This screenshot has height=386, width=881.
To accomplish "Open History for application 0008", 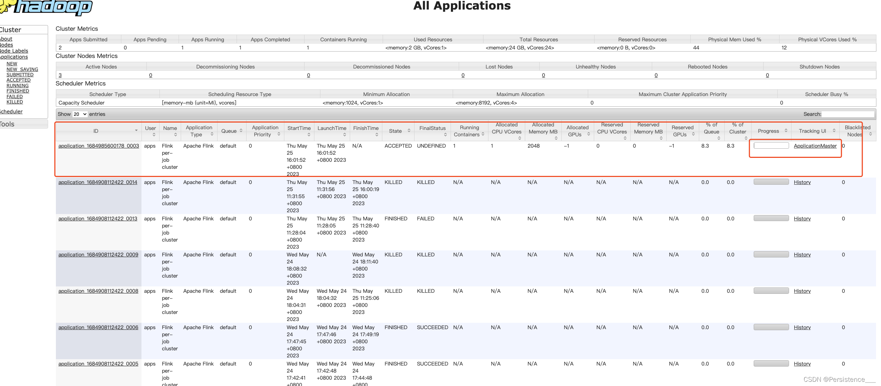I will pos(802,291).
